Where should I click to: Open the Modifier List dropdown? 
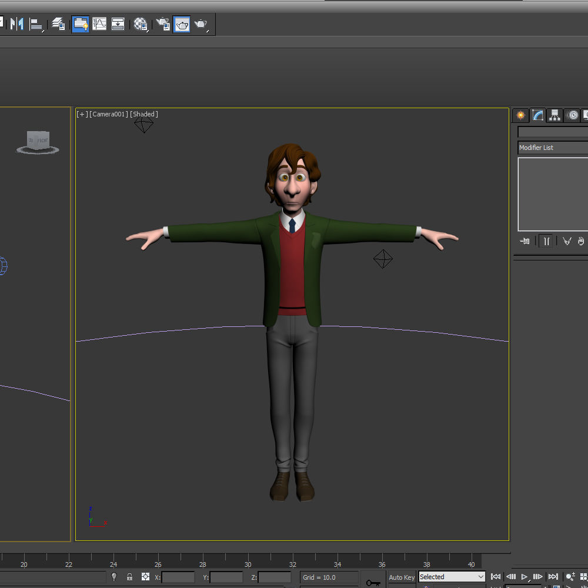[x=553, y=148]
